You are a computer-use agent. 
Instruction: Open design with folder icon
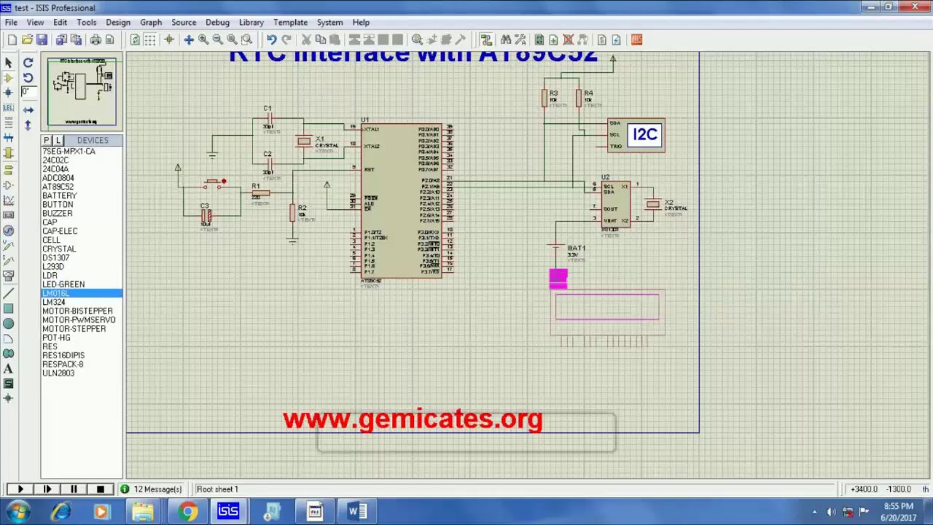[x=27, y=39]
